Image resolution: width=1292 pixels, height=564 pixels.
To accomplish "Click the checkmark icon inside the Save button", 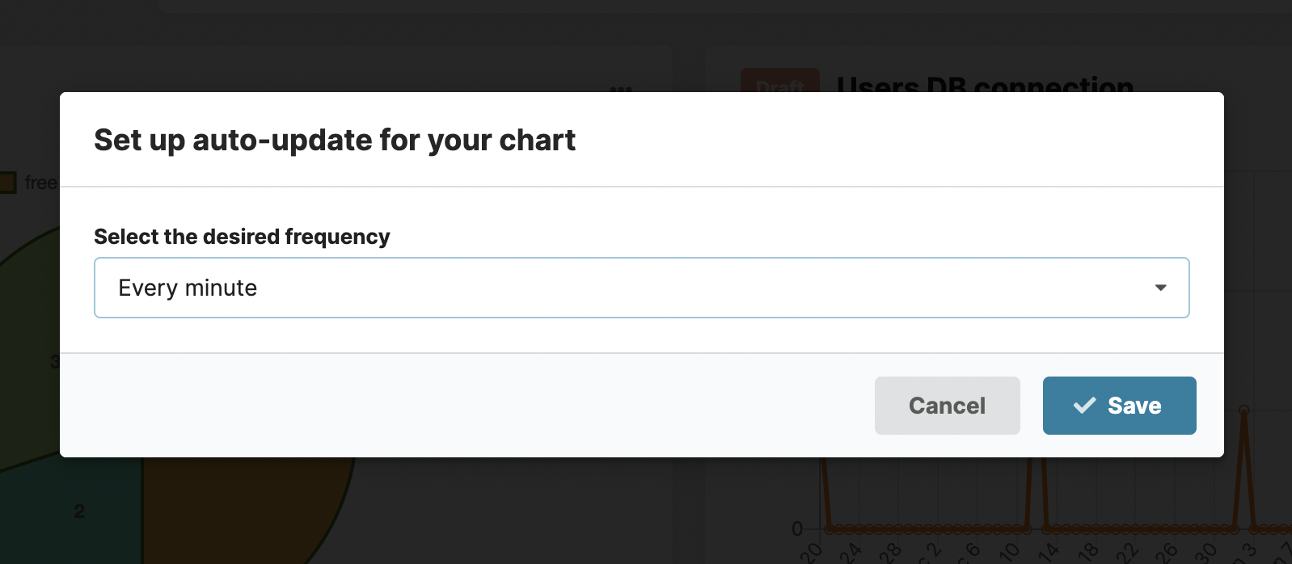I will click(x=1086, y=406).
